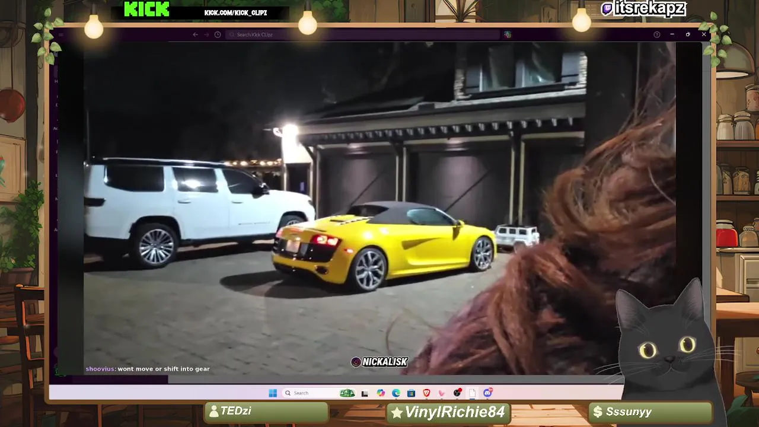Switch to OBS Studio in taskbar
This screenshot has height=427, width=759.
(457, 393)
